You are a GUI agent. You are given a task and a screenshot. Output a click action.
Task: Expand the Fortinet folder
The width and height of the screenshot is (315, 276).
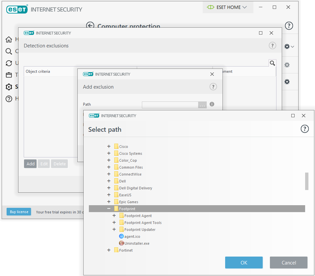(109, 250)
